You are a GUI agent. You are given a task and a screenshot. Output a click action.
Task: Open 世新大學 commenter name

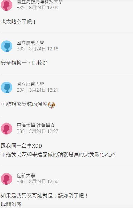click(x=26, y=175)
